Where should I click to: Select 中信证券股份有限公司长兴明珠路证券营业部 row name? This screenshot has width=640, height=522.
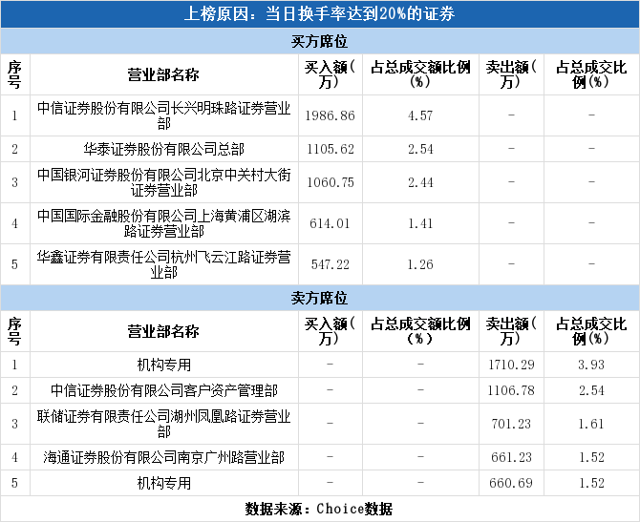click(x=163, y=115)
